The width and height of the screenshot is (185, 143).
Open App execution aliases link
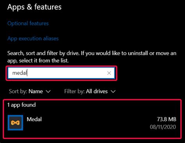[x=33, y=39]
